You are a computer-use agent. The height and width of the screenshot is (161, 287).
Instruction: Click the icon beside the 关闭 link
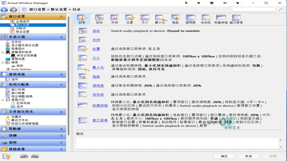[x=83, y=40]
